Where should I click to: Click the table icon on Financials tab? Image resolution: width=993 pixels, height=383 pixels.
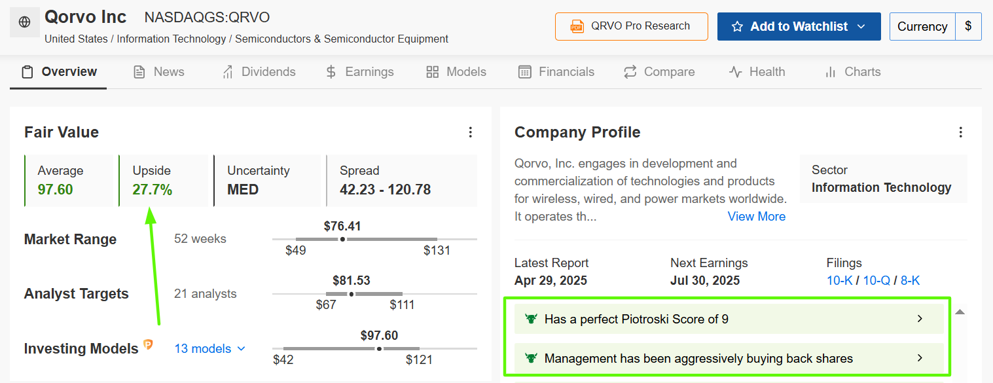(524, 72)
